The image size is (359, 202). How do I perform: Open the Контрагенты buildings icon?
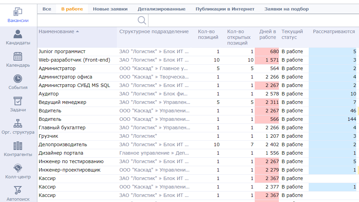coord(18,146)
